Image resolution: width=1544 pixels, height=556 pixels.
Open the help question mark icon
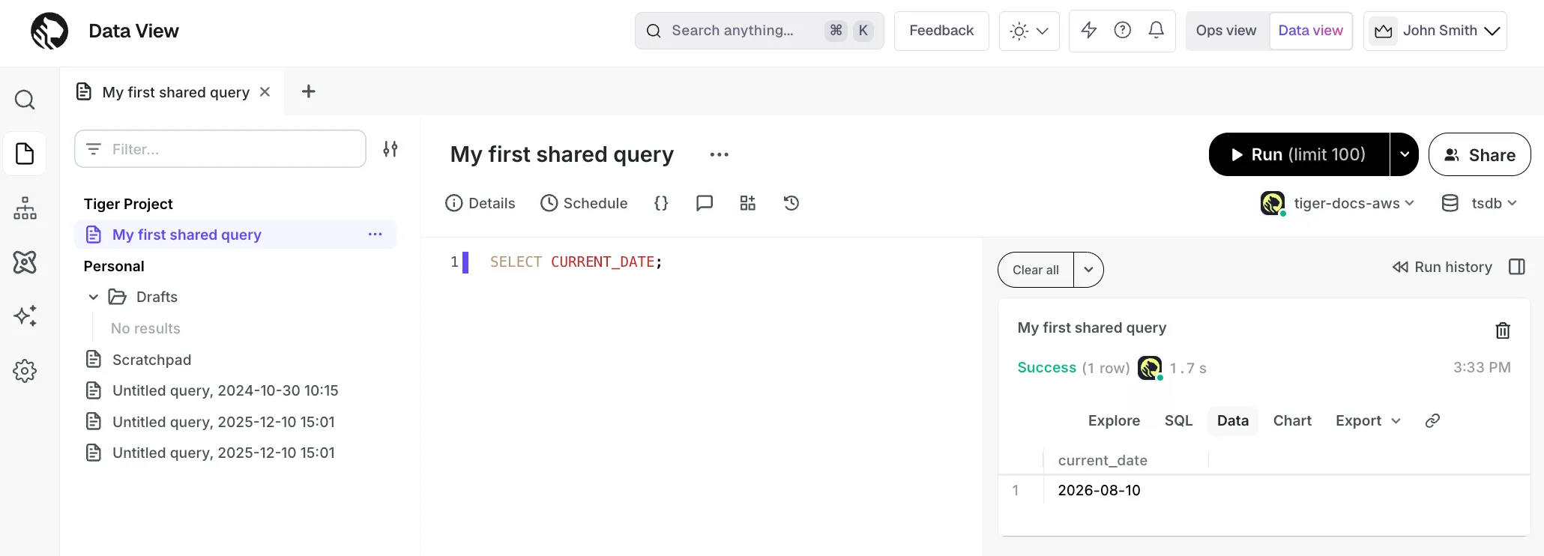[1122, 30]
